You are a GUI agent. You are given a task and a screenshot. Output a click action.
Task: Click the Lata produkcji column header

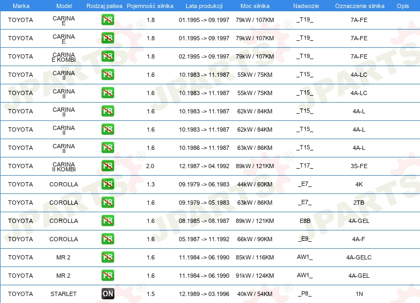[204, 6]
